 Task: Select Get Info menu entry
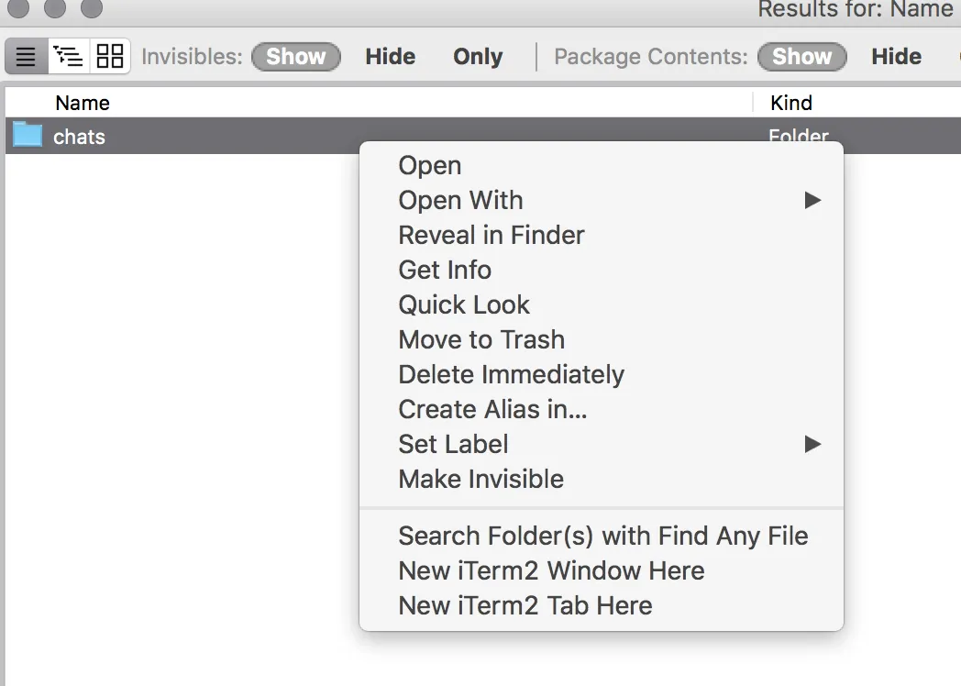[x=445, y=271]
